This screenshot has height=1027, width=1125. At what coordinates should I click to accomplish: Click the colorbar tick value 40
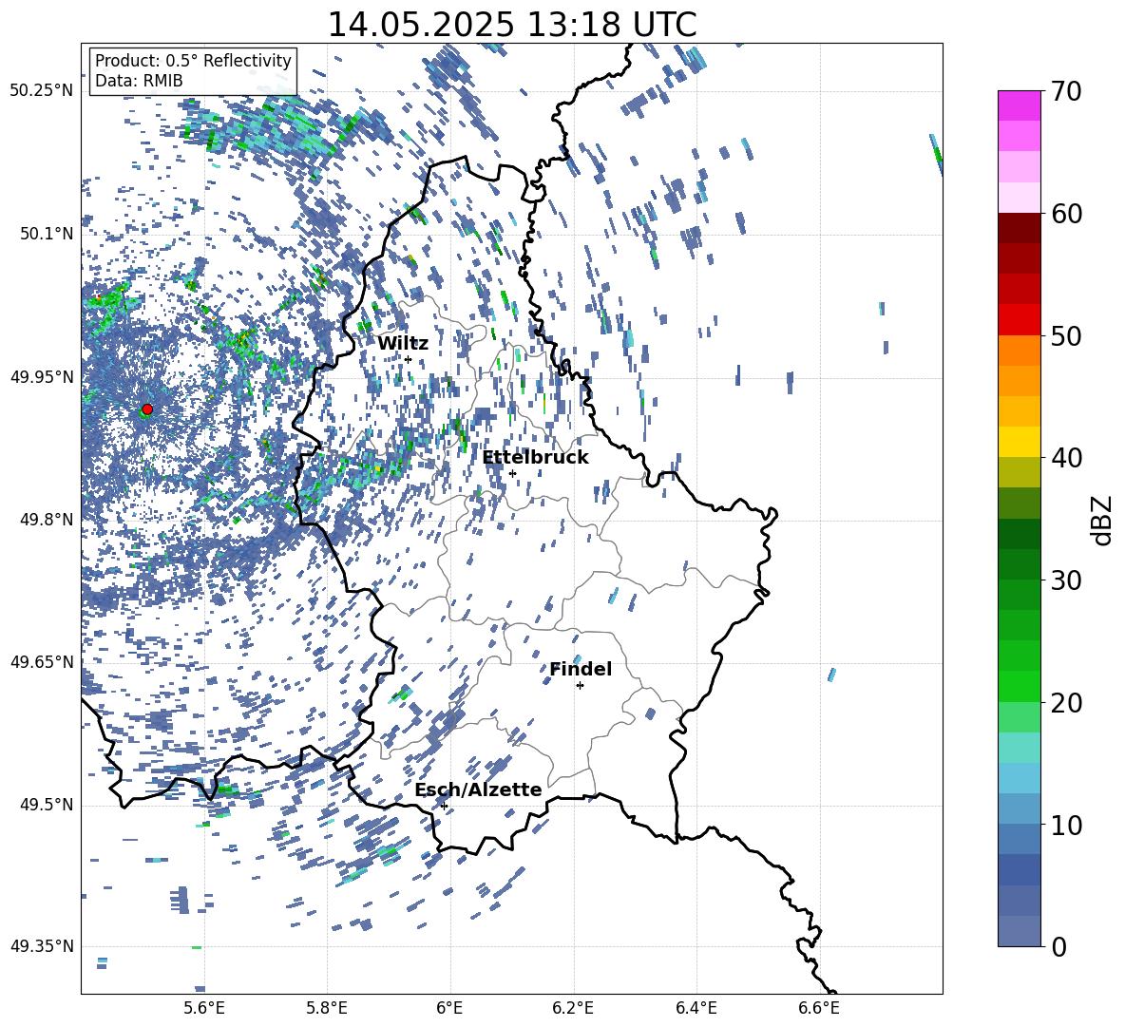click(1066, 458)
